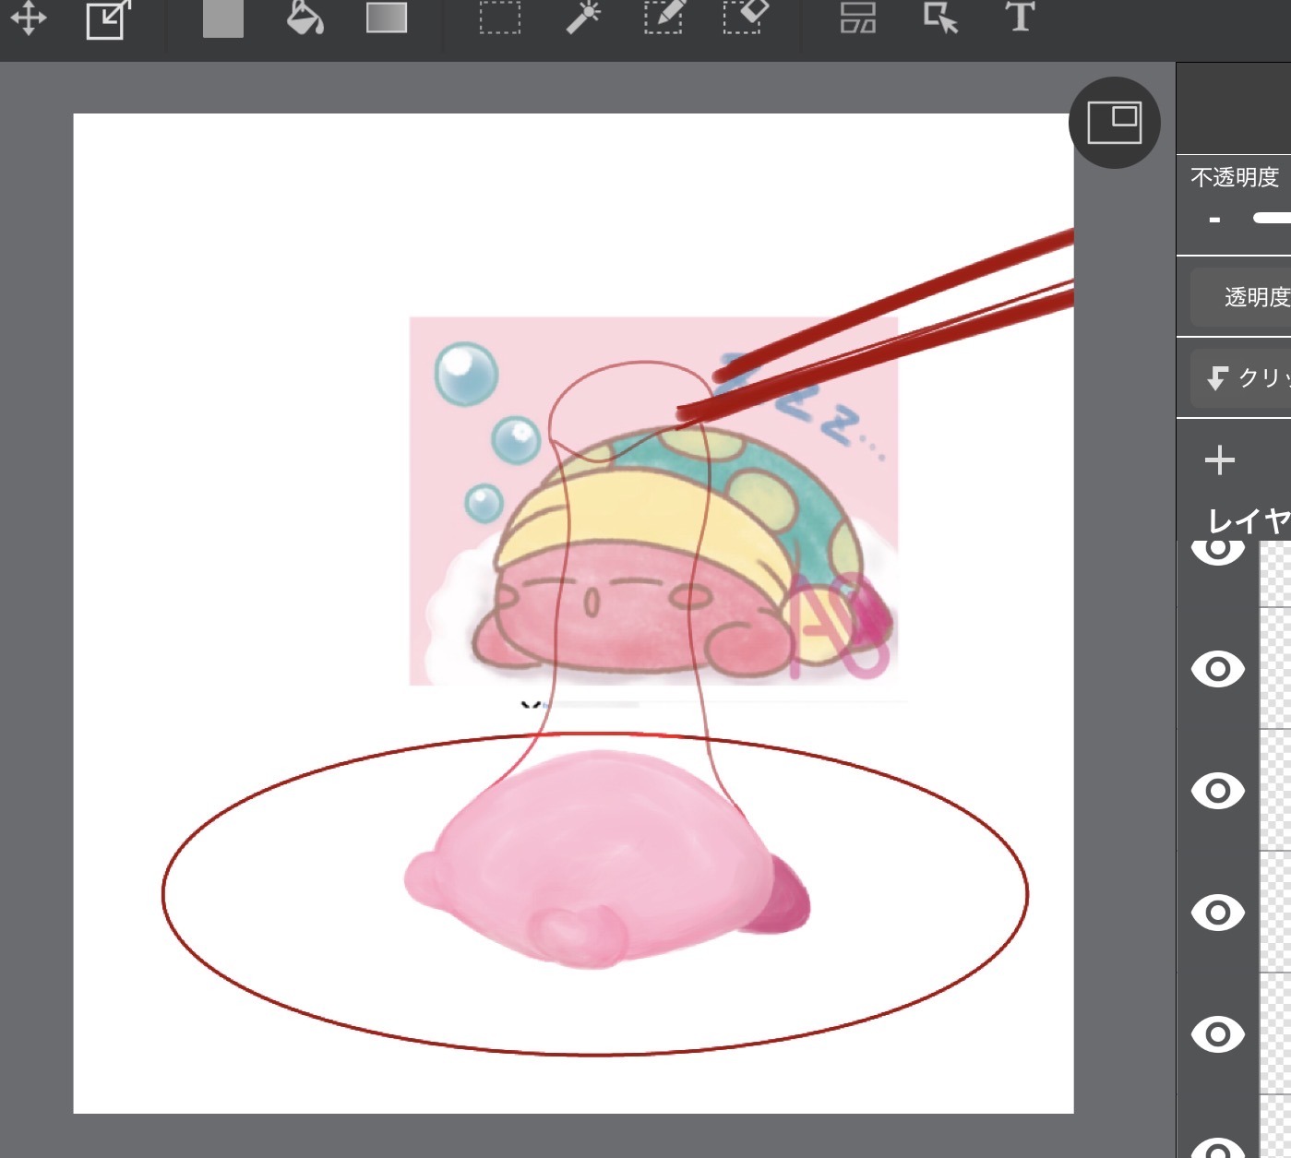This screenshot has height=1158, width=1291.
Task: Select the Text tool
Action: 1020,17
